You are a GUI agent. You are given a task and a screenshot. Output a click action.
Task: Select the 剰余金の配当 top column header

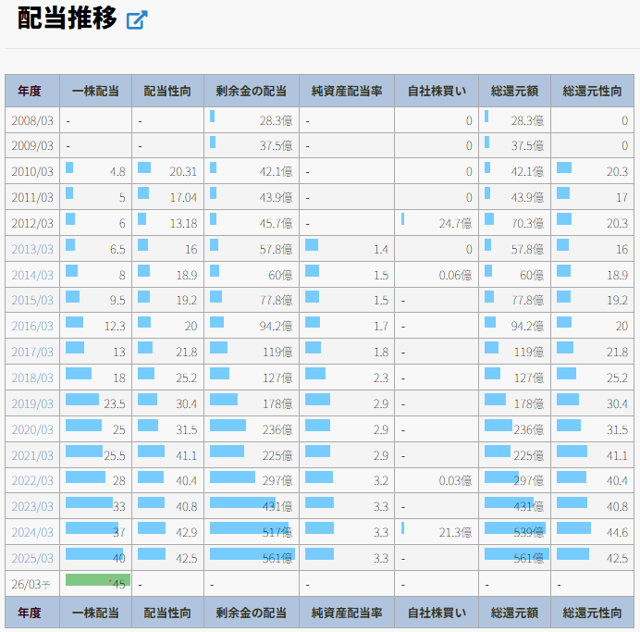point(251,91)
